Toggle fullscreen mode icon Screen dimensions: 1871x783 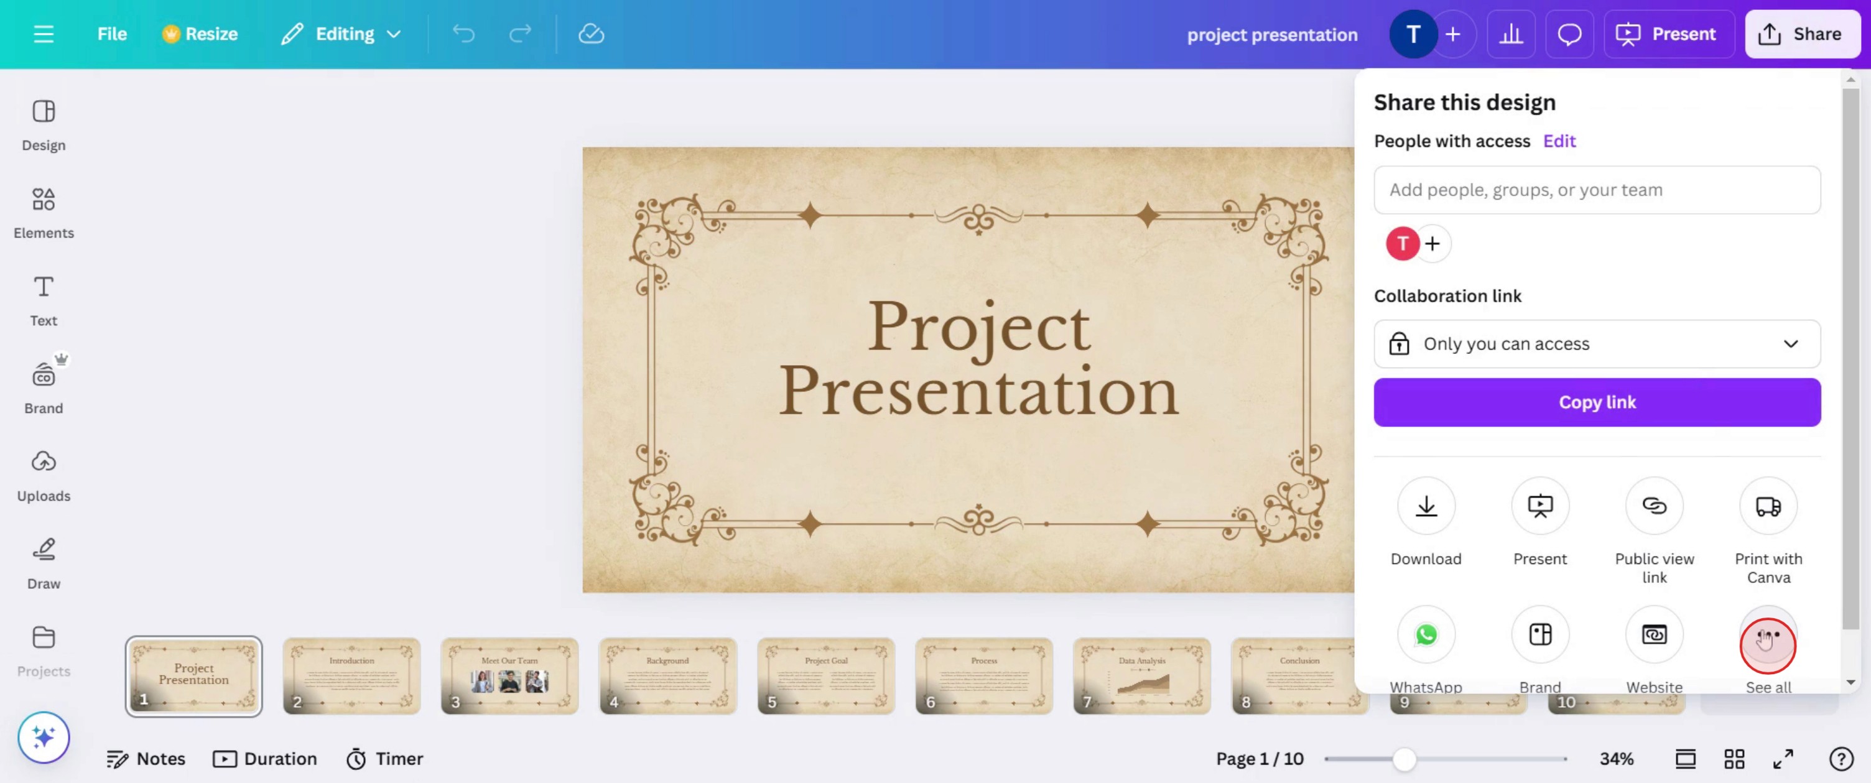(x=1783, y=759)
